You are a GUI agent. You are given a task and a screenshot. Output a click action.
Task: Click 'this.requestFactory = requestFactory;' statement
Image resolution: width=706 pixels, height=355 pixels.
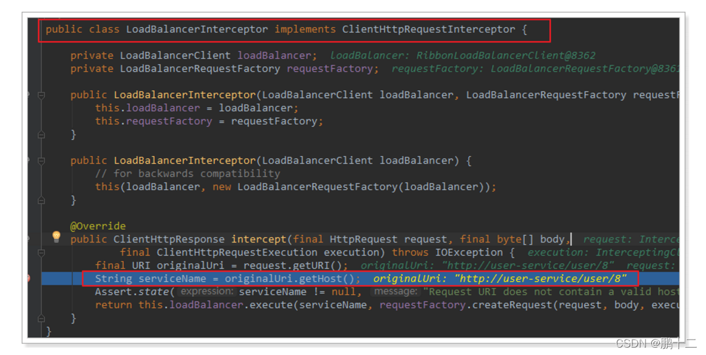tap(209, 121)
